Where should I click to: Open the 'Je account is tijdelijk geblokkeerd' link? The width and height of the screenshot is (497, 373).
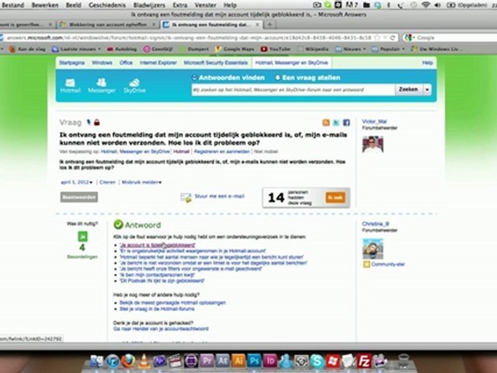click(157, 245)
